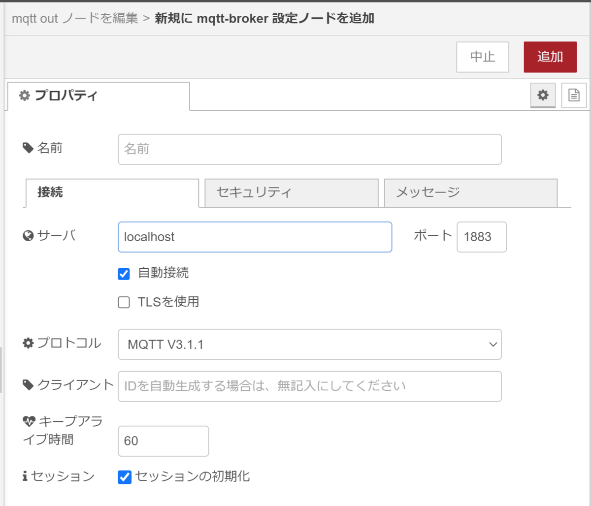Viewport: 591px width, 506px height.
Task: Open the node description document icon
Action: click(574, 95)
